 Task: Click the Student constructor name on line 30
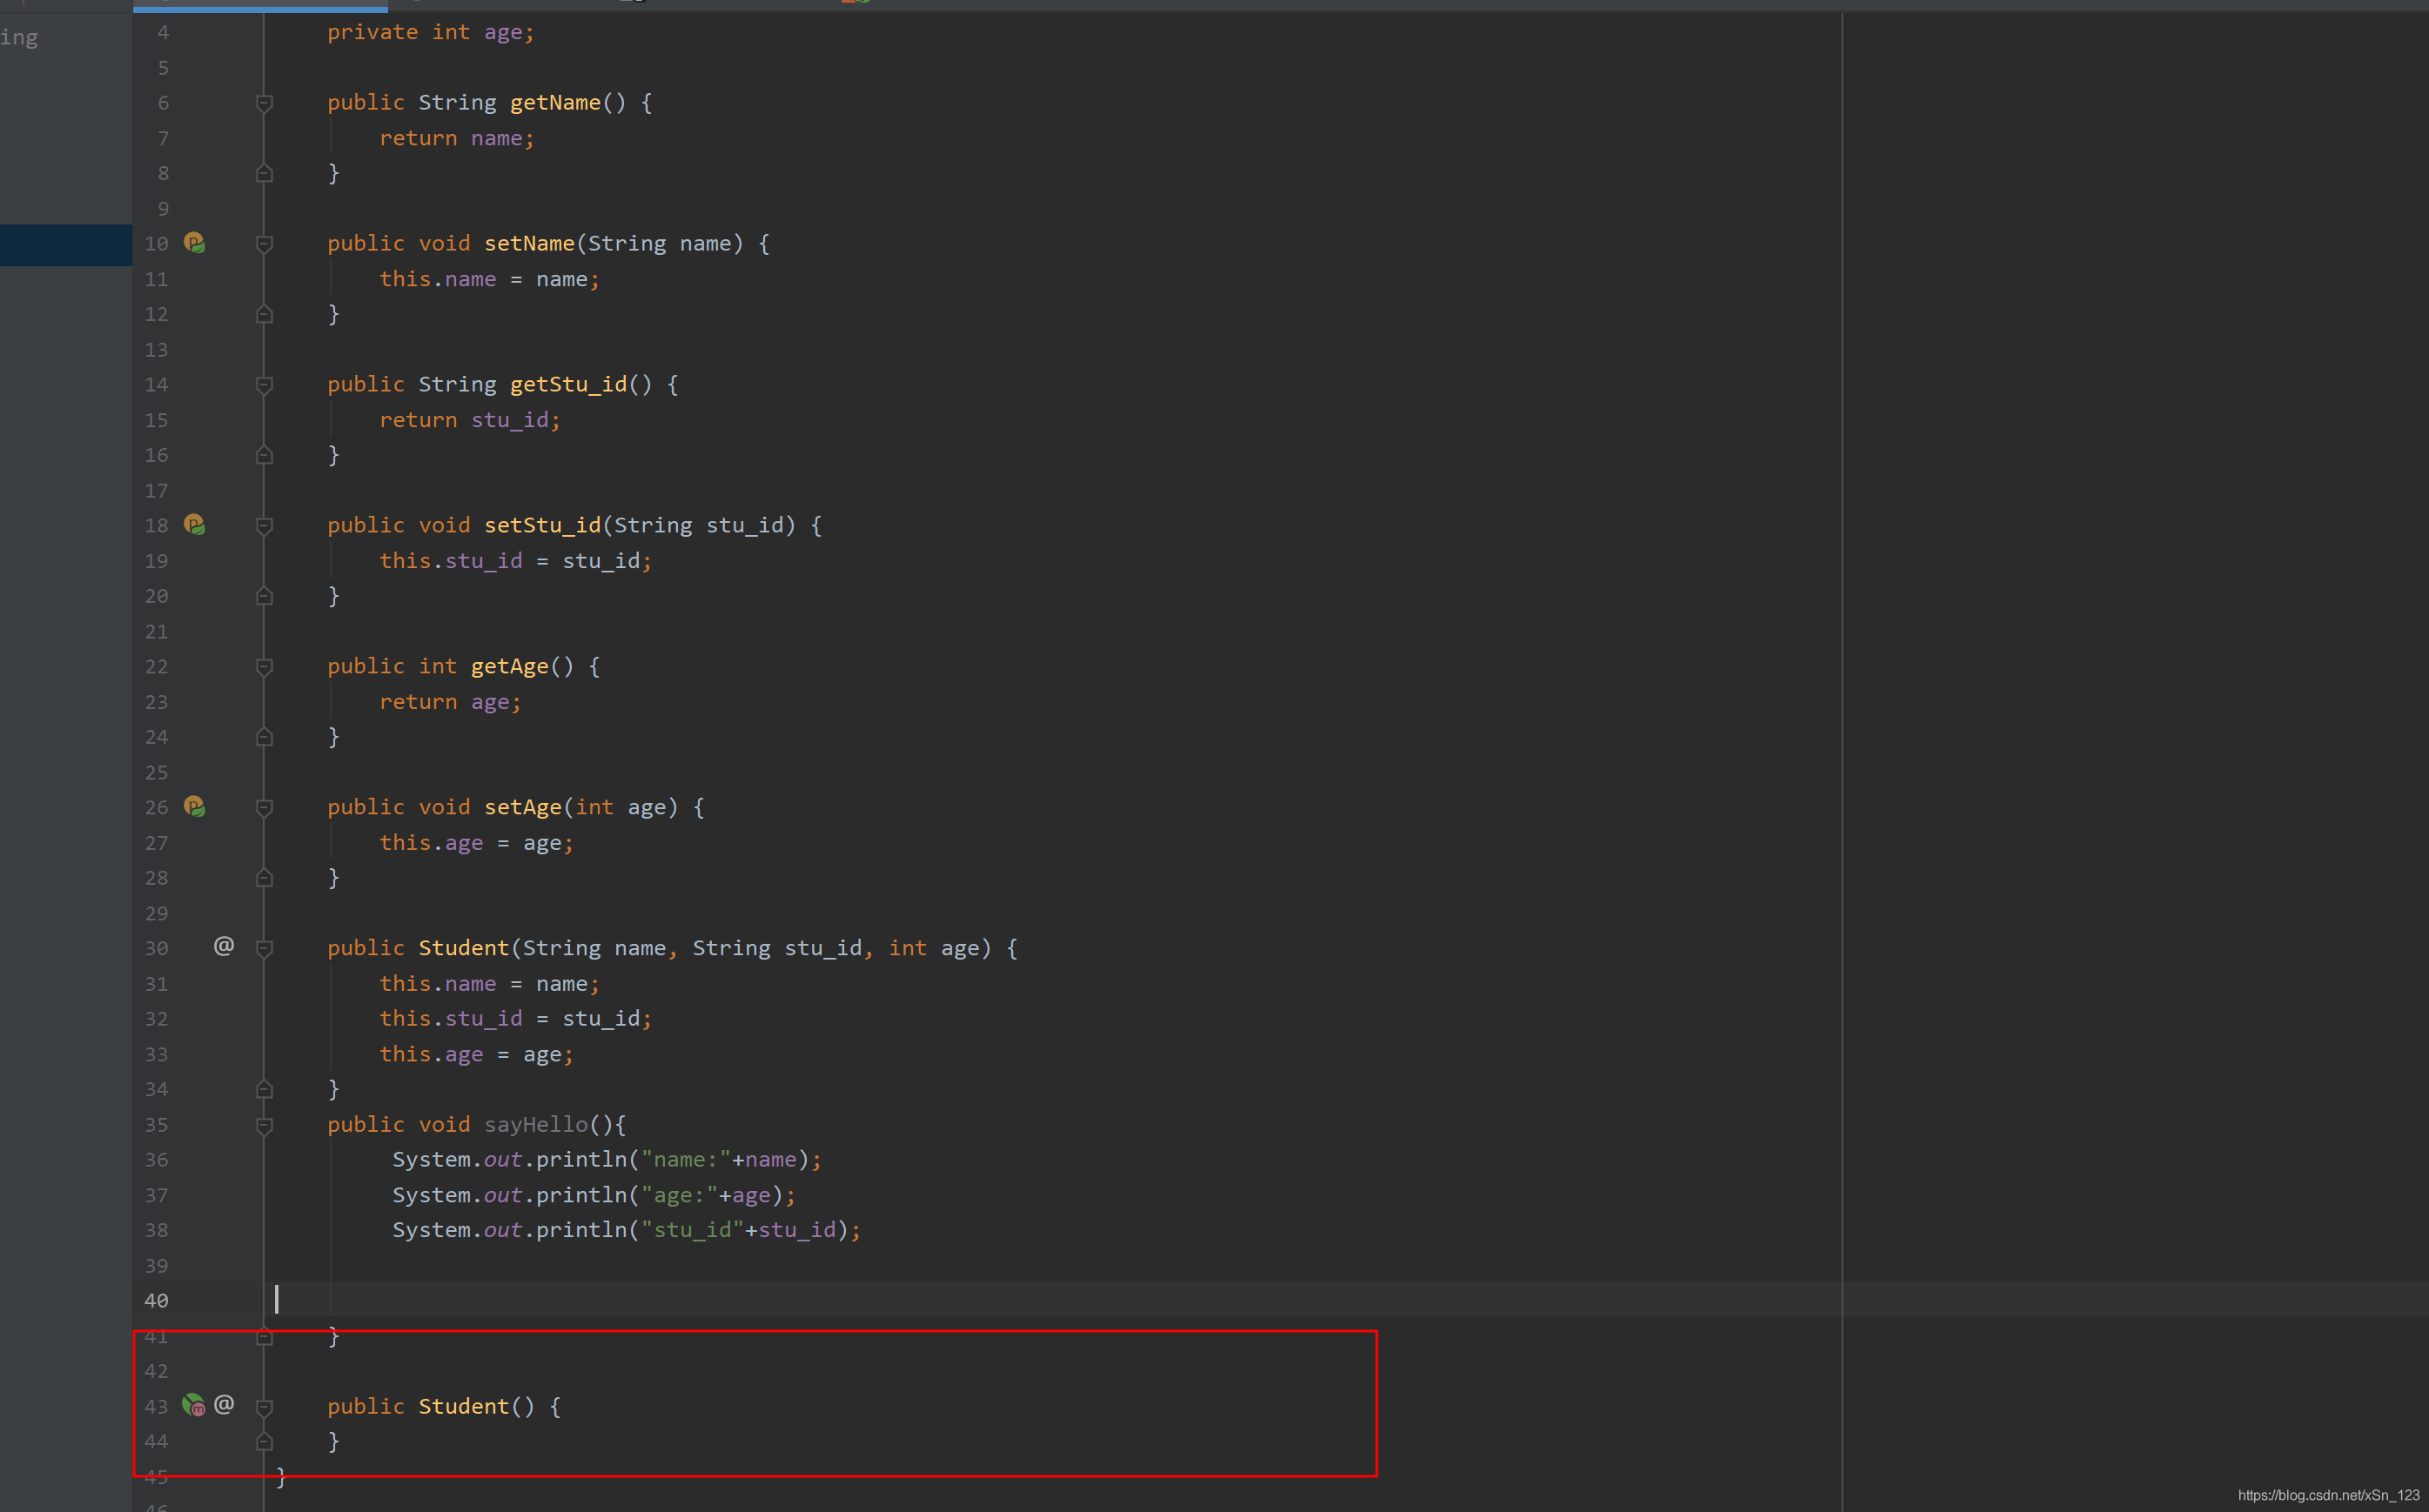[464, 948]
